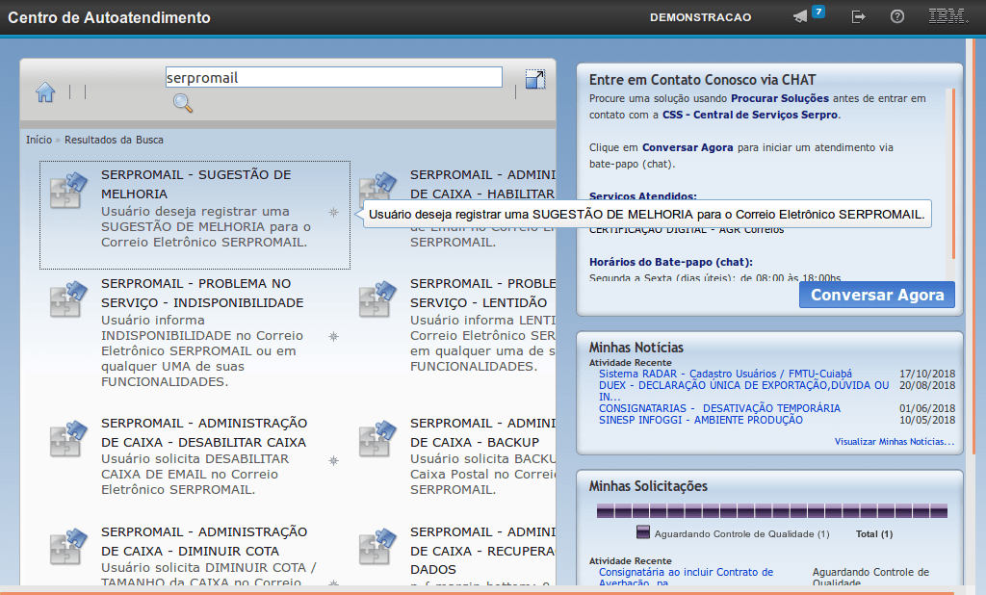Image resolution: width=986 pixels, height=595 pixels.
Task: Open SERPROMAIL - SUGESTÃO DE MELHORIA title
Action: click(196, 184)
